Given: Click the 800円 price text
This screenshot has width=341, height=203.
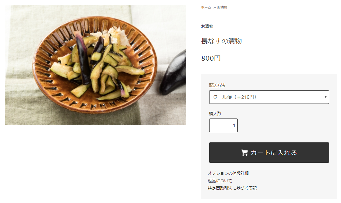Looking at the screenshot, I should [211, 58].
